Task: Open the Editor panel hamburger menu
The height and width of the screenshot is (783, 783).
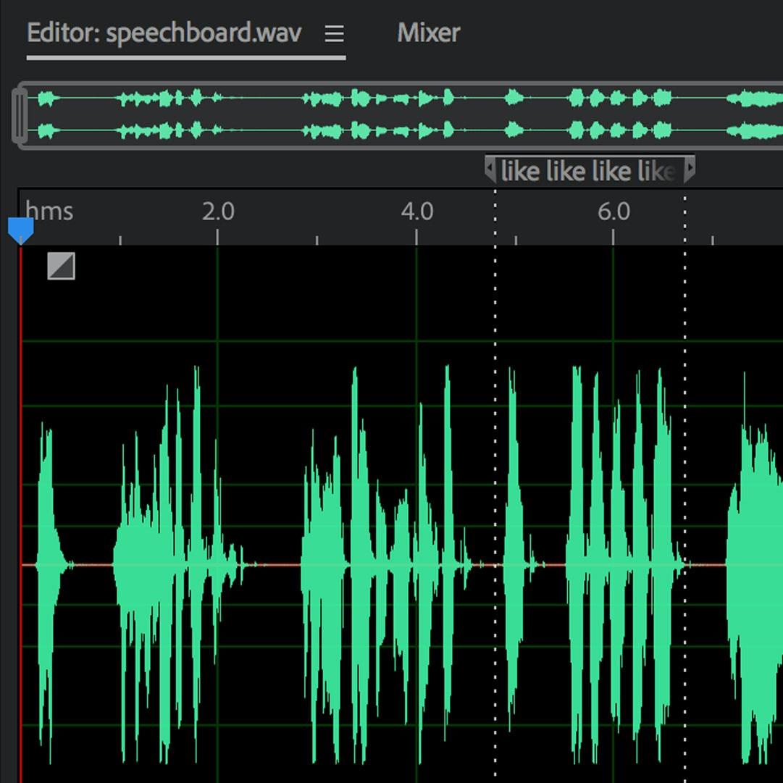Action: tap(334, 33)
